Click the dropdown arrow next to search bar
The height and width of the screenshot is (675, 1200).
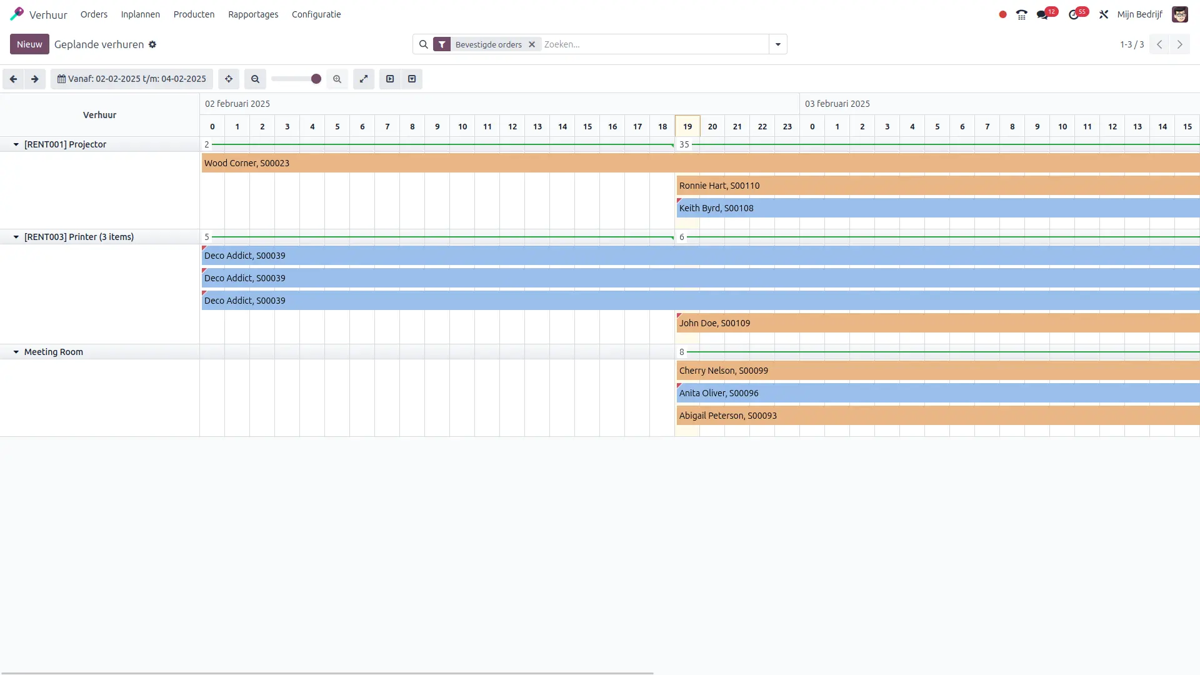click(x=777, y=44)
